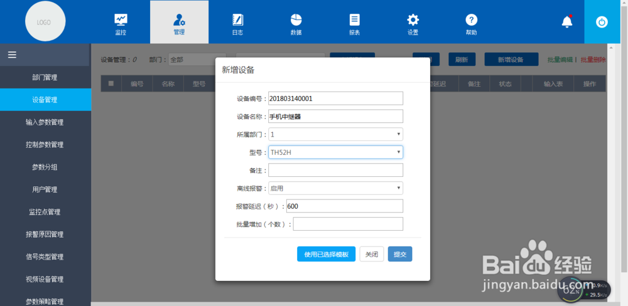Click the 关闭 button in dialog
628x306 pixels.
[x=372, y=254]
